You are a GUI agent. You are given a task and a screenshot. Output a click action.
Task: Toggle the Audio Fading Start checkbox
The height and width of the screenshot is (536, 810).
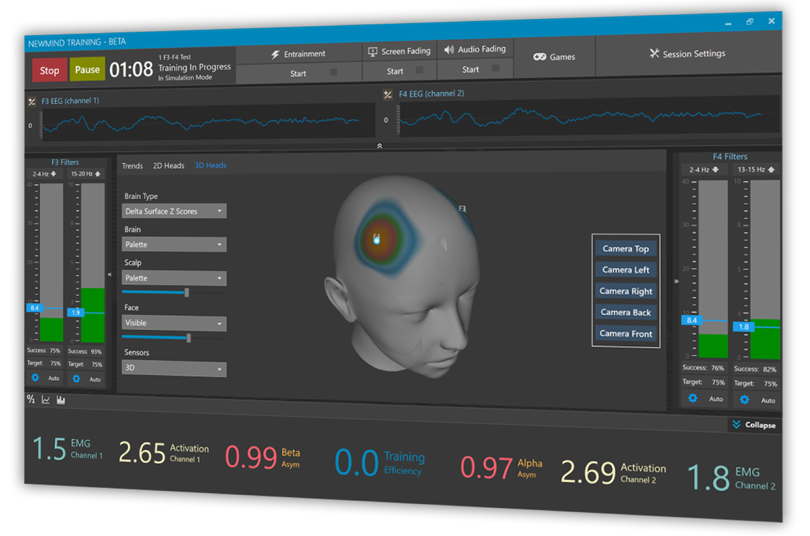click(495, 68)
